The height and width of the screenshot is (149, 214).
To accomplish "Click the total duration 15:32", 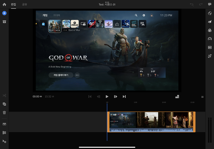I will click(49, 96).
